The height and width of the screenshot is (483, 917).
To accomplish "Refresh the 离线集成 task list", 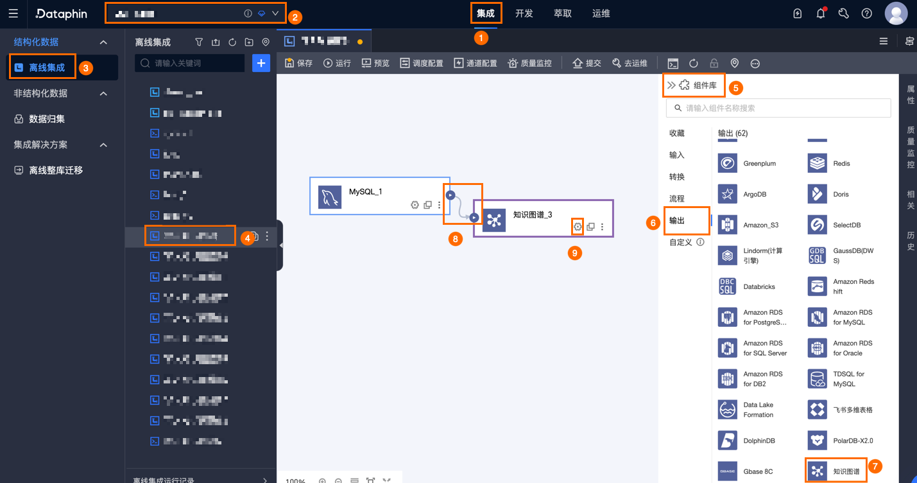I will (232, 42).
